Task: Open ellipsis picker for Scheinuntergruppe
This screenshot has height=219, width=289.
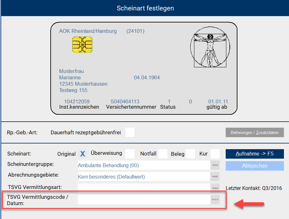Action: click(215, 165)
